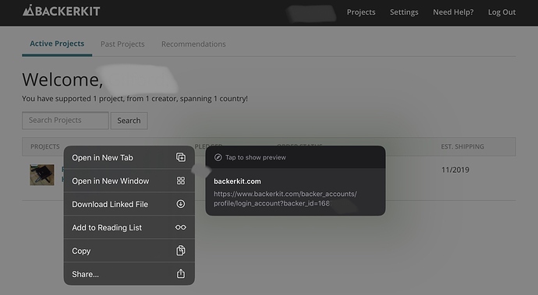Click the compass icon in the preview header
Image resolution: width=538 pixels, height=295 pixels.
click(x=218, y=157)
